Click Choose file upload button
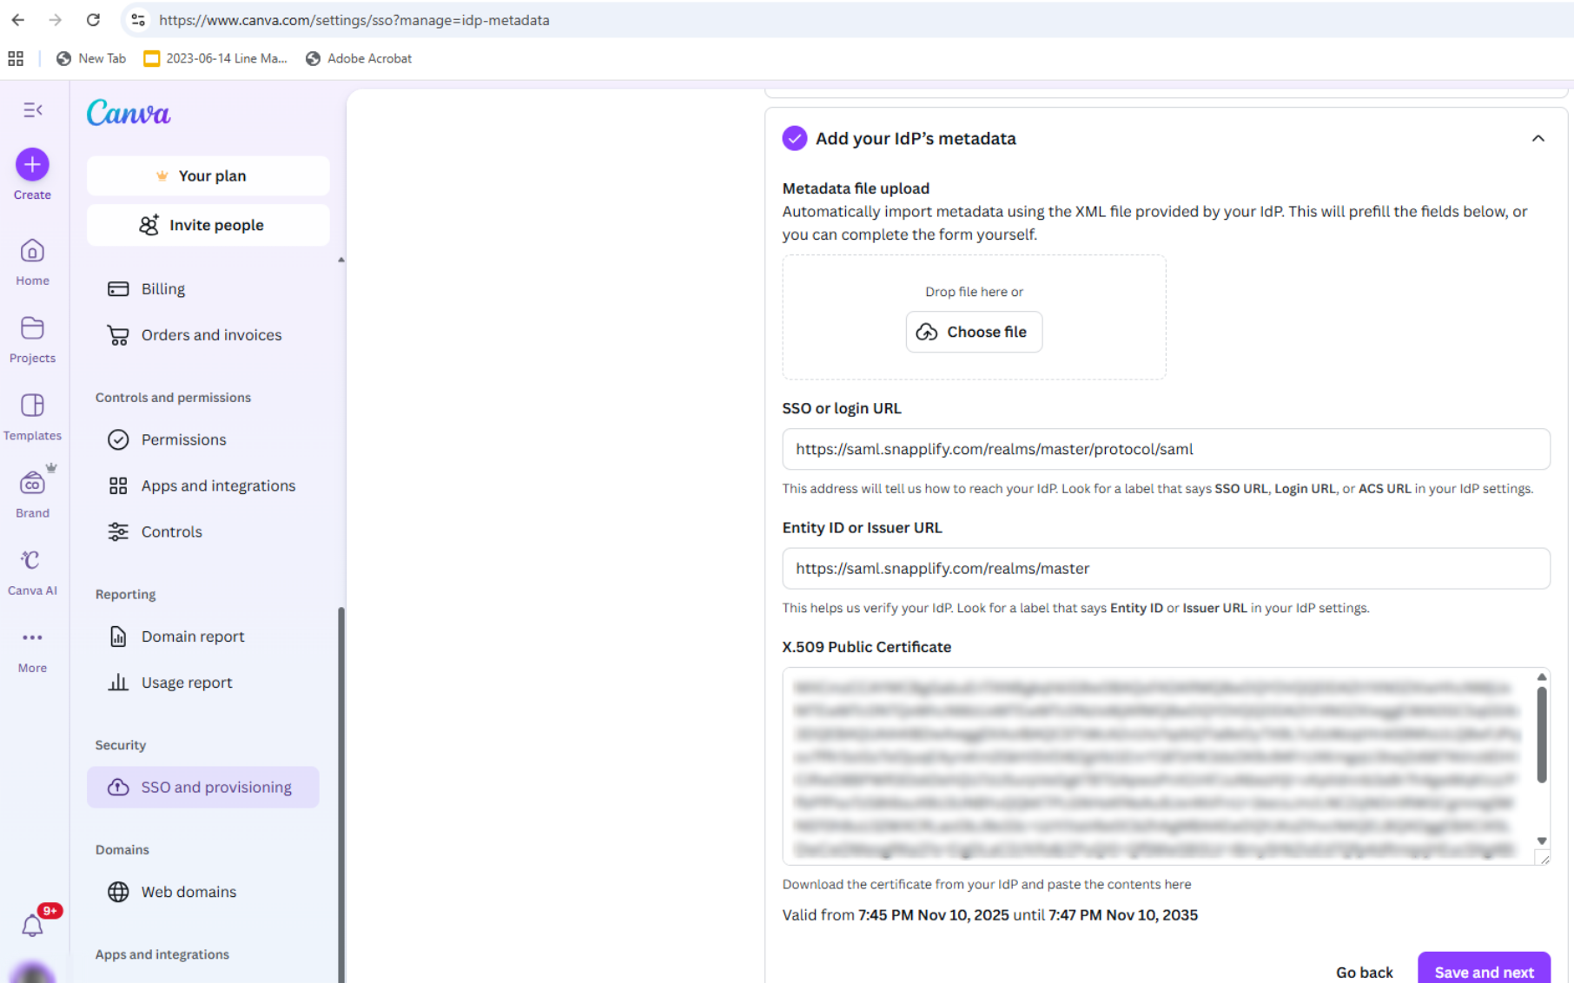The width and height of the screenshot is (1574, 983). (974, 332)
